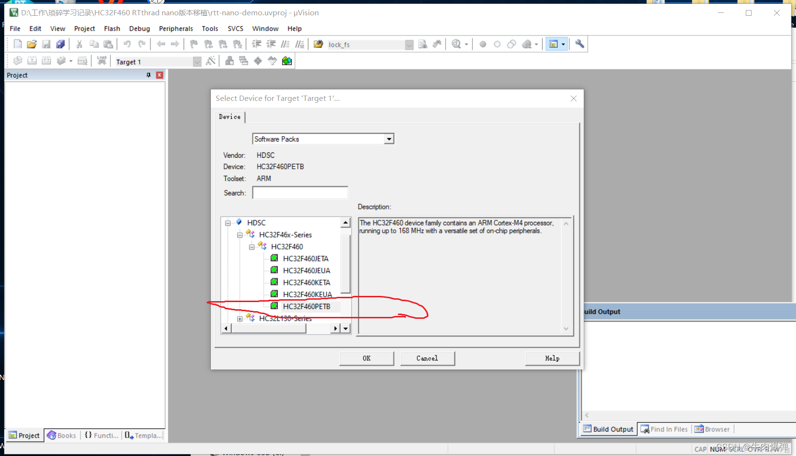Viewport: 796px width, 456px height.
Task: Click the Insert Bookmark flag icon
Action: [x=194, y=44]
